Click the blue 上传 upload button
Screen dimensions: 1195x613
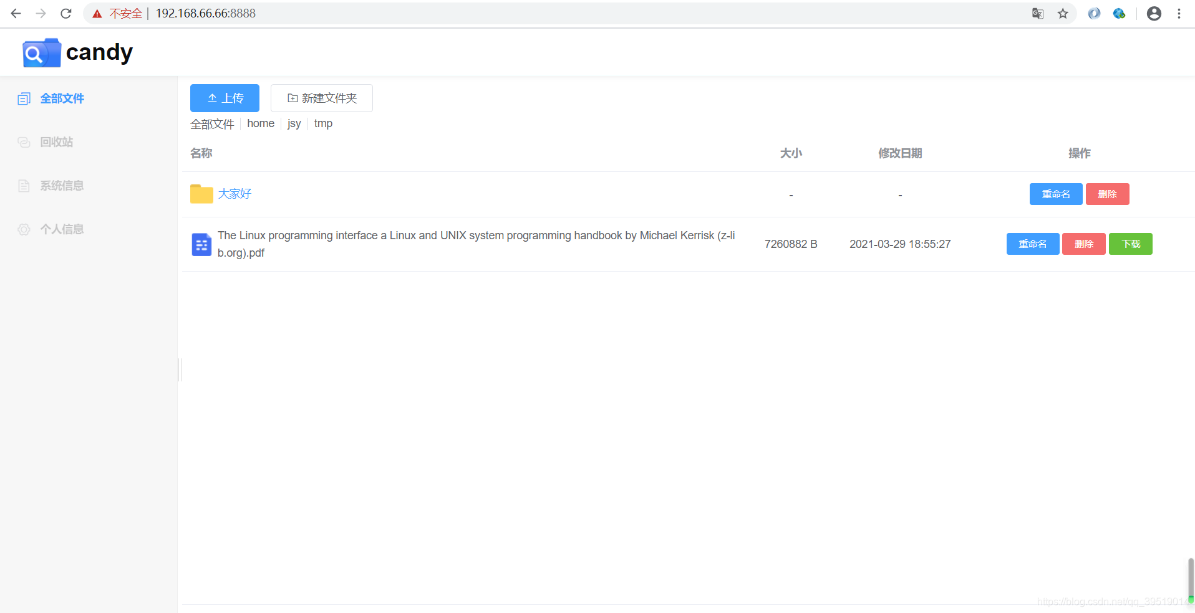coord(225,98)
